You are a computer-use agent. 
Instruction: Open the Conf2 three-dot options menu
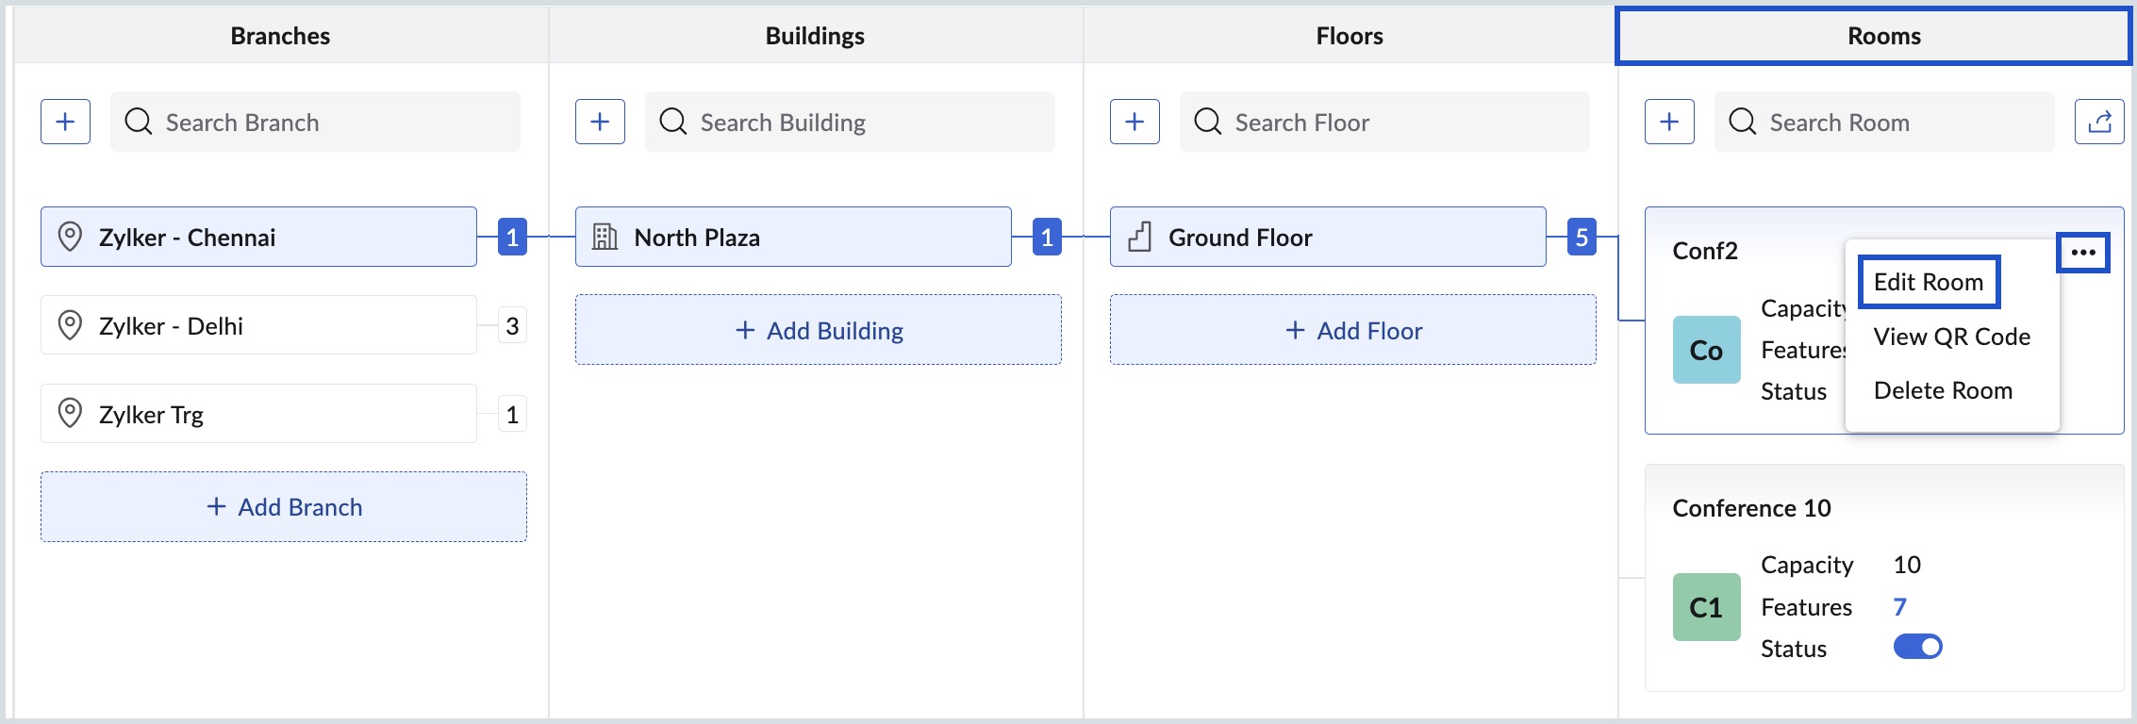tap(2082, 253)
